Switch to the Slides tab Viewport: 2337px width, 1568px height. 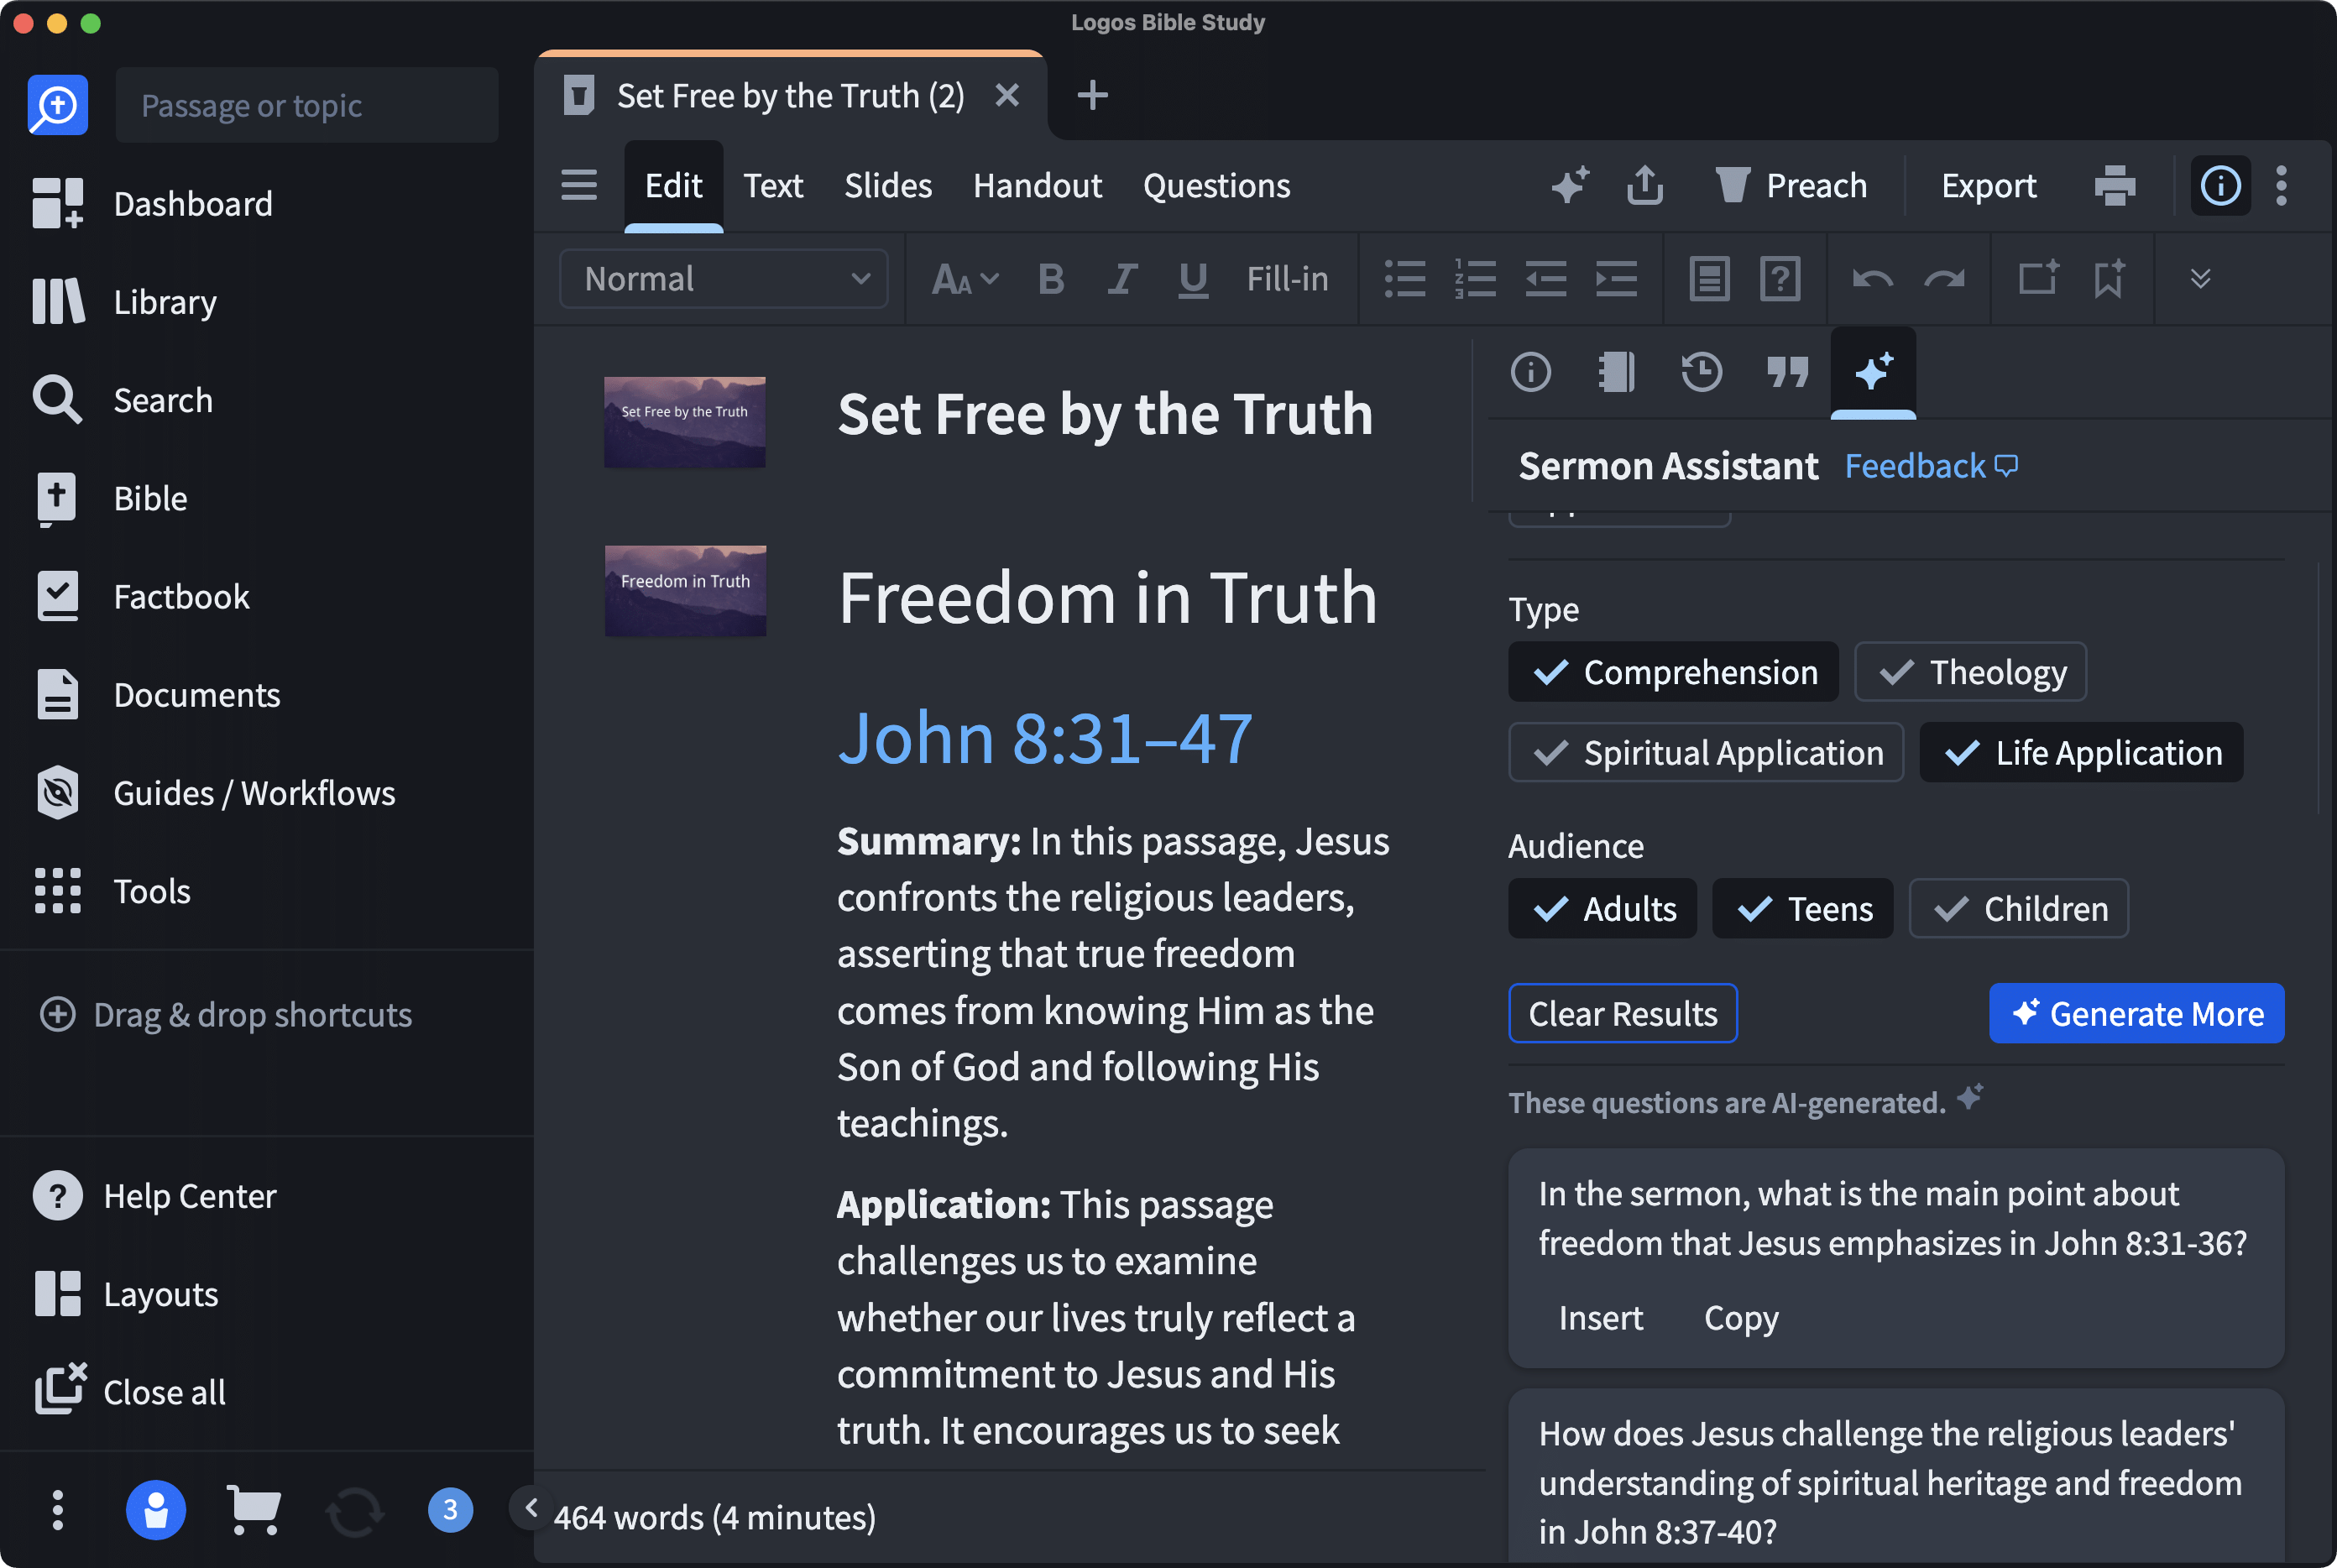point(888,186)
